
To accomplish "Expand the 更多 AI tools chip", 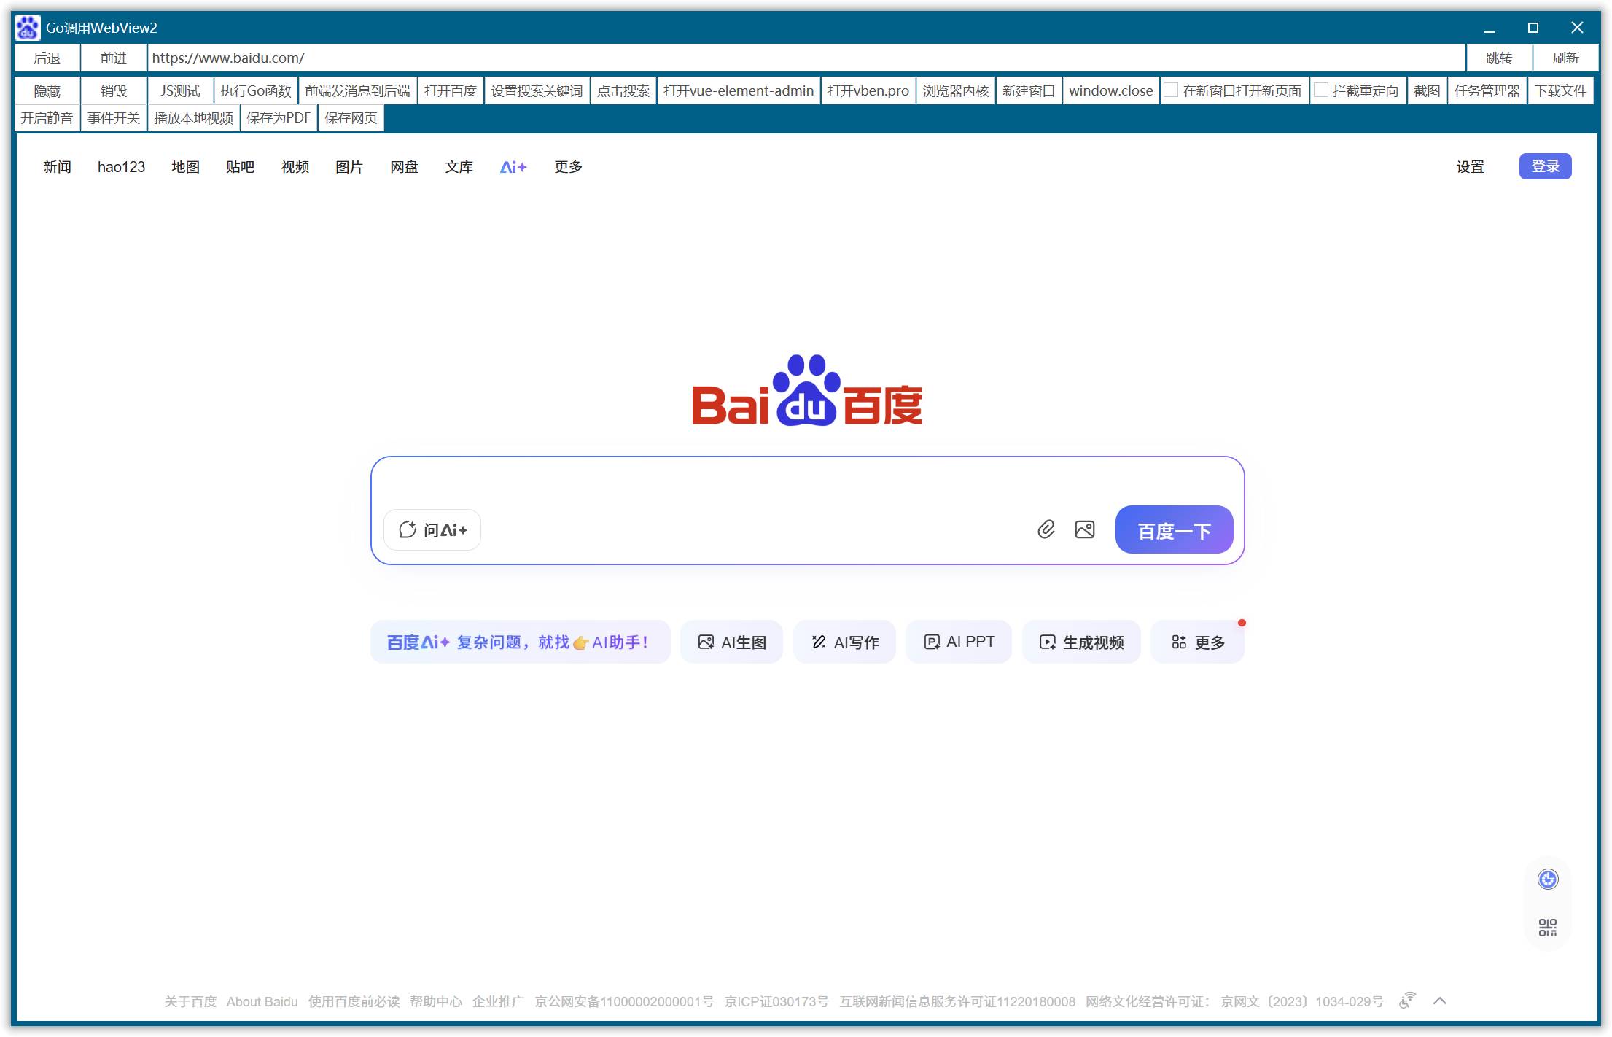I will tap(1197, 642).
